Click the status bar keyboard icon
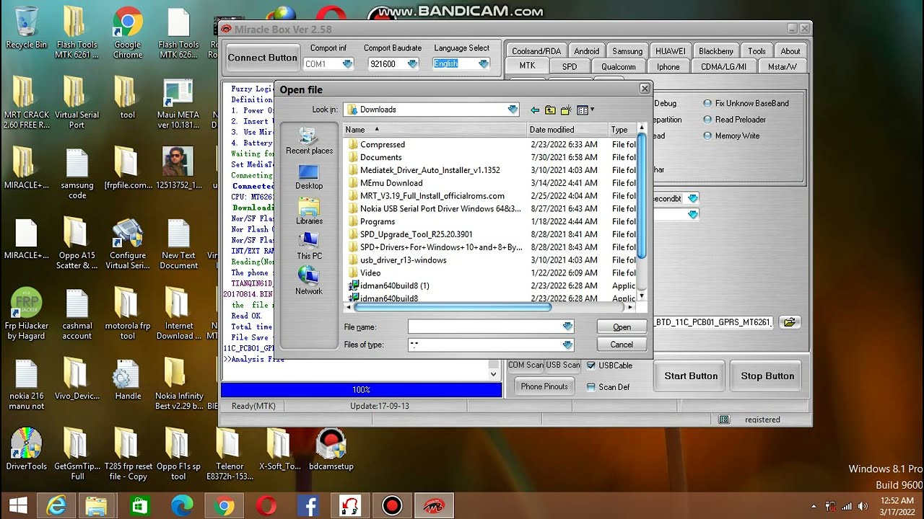 pos(724,420)
